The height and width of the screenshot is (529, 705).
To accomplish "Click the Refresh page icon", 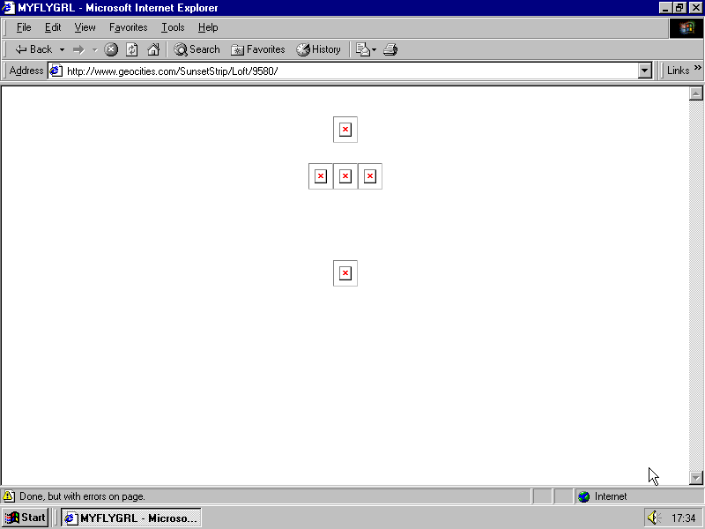I will [132, 49].
